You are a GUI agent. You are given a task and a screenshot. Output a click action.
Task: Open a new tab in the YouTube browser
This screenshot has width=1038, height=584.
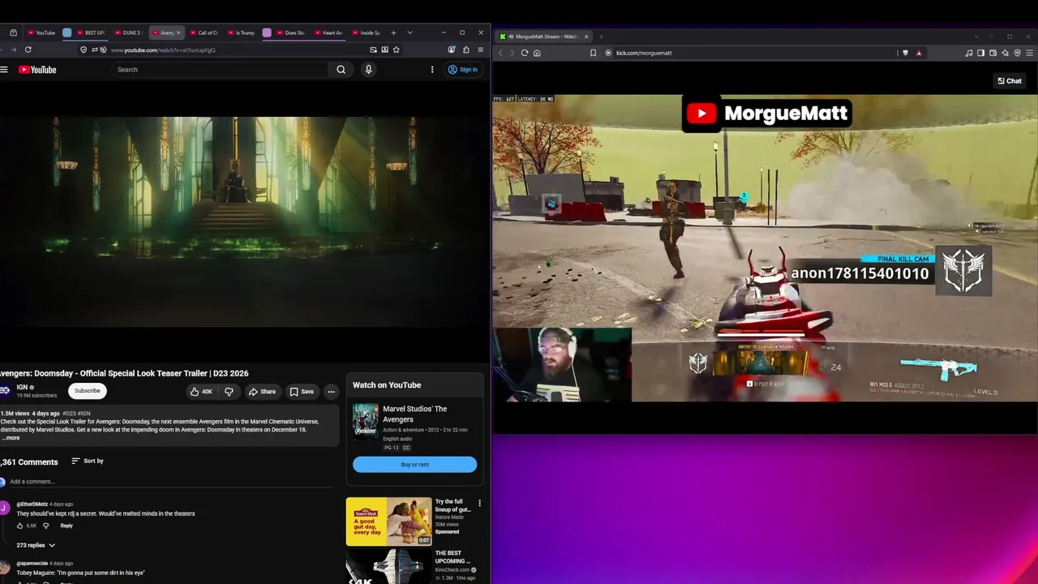[x=393, y=32]
